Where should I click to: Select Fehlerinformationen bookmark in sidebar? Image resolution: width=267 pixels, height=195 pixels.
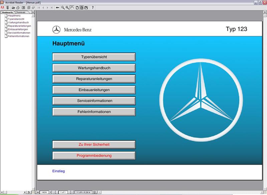coord(19,36)
